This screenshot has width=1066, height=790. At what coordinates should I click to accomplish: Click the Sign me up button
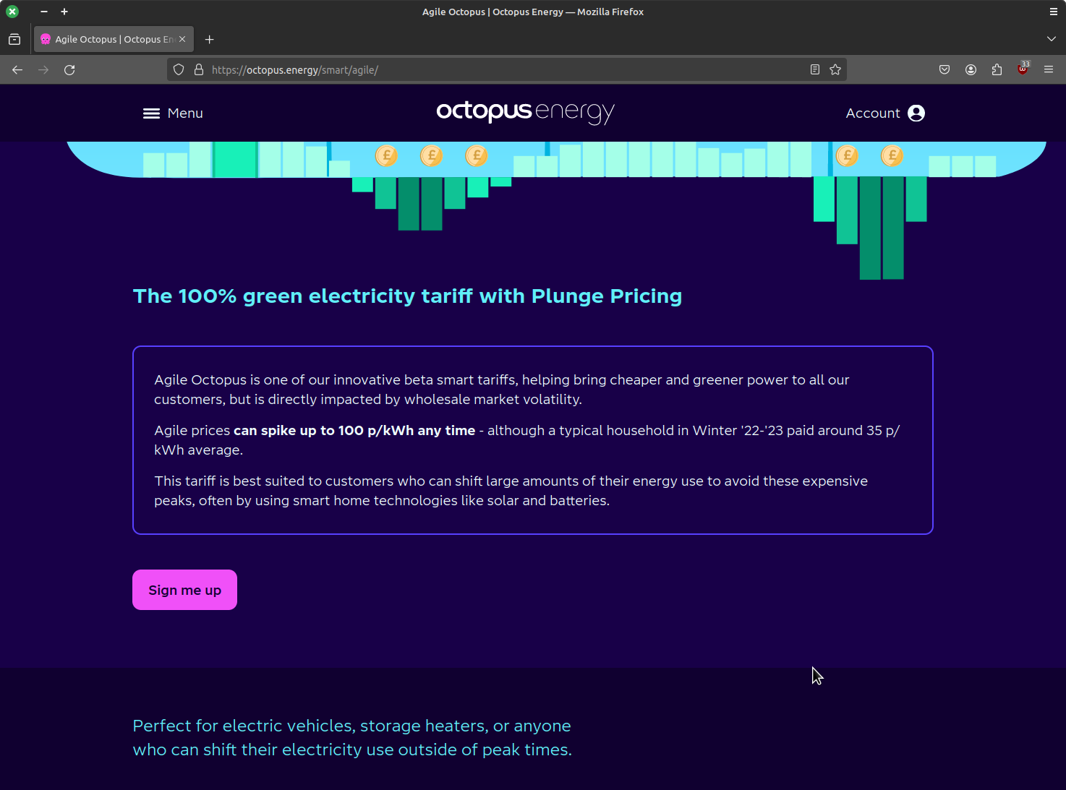(x=184, y=590)
